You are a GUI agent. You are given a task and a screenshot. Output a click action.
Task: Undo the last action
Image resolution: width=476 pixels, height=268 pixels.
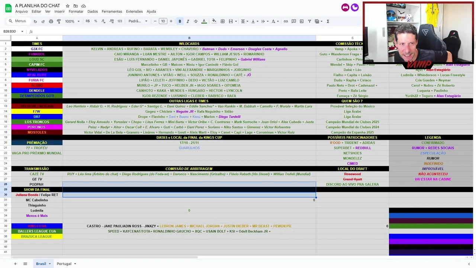[x=35, y=21]
